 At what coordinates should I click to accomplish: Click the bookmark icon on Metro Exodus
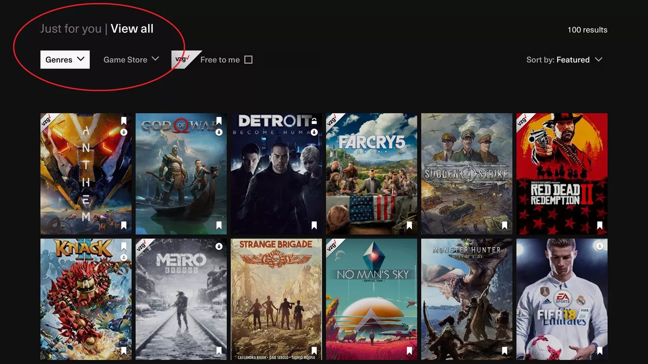click(219, 351)
